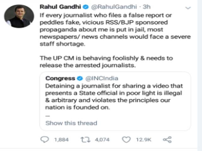Click the Congress verified badge icon
This screenshot has width=202, height=151.
pos(80,79)
